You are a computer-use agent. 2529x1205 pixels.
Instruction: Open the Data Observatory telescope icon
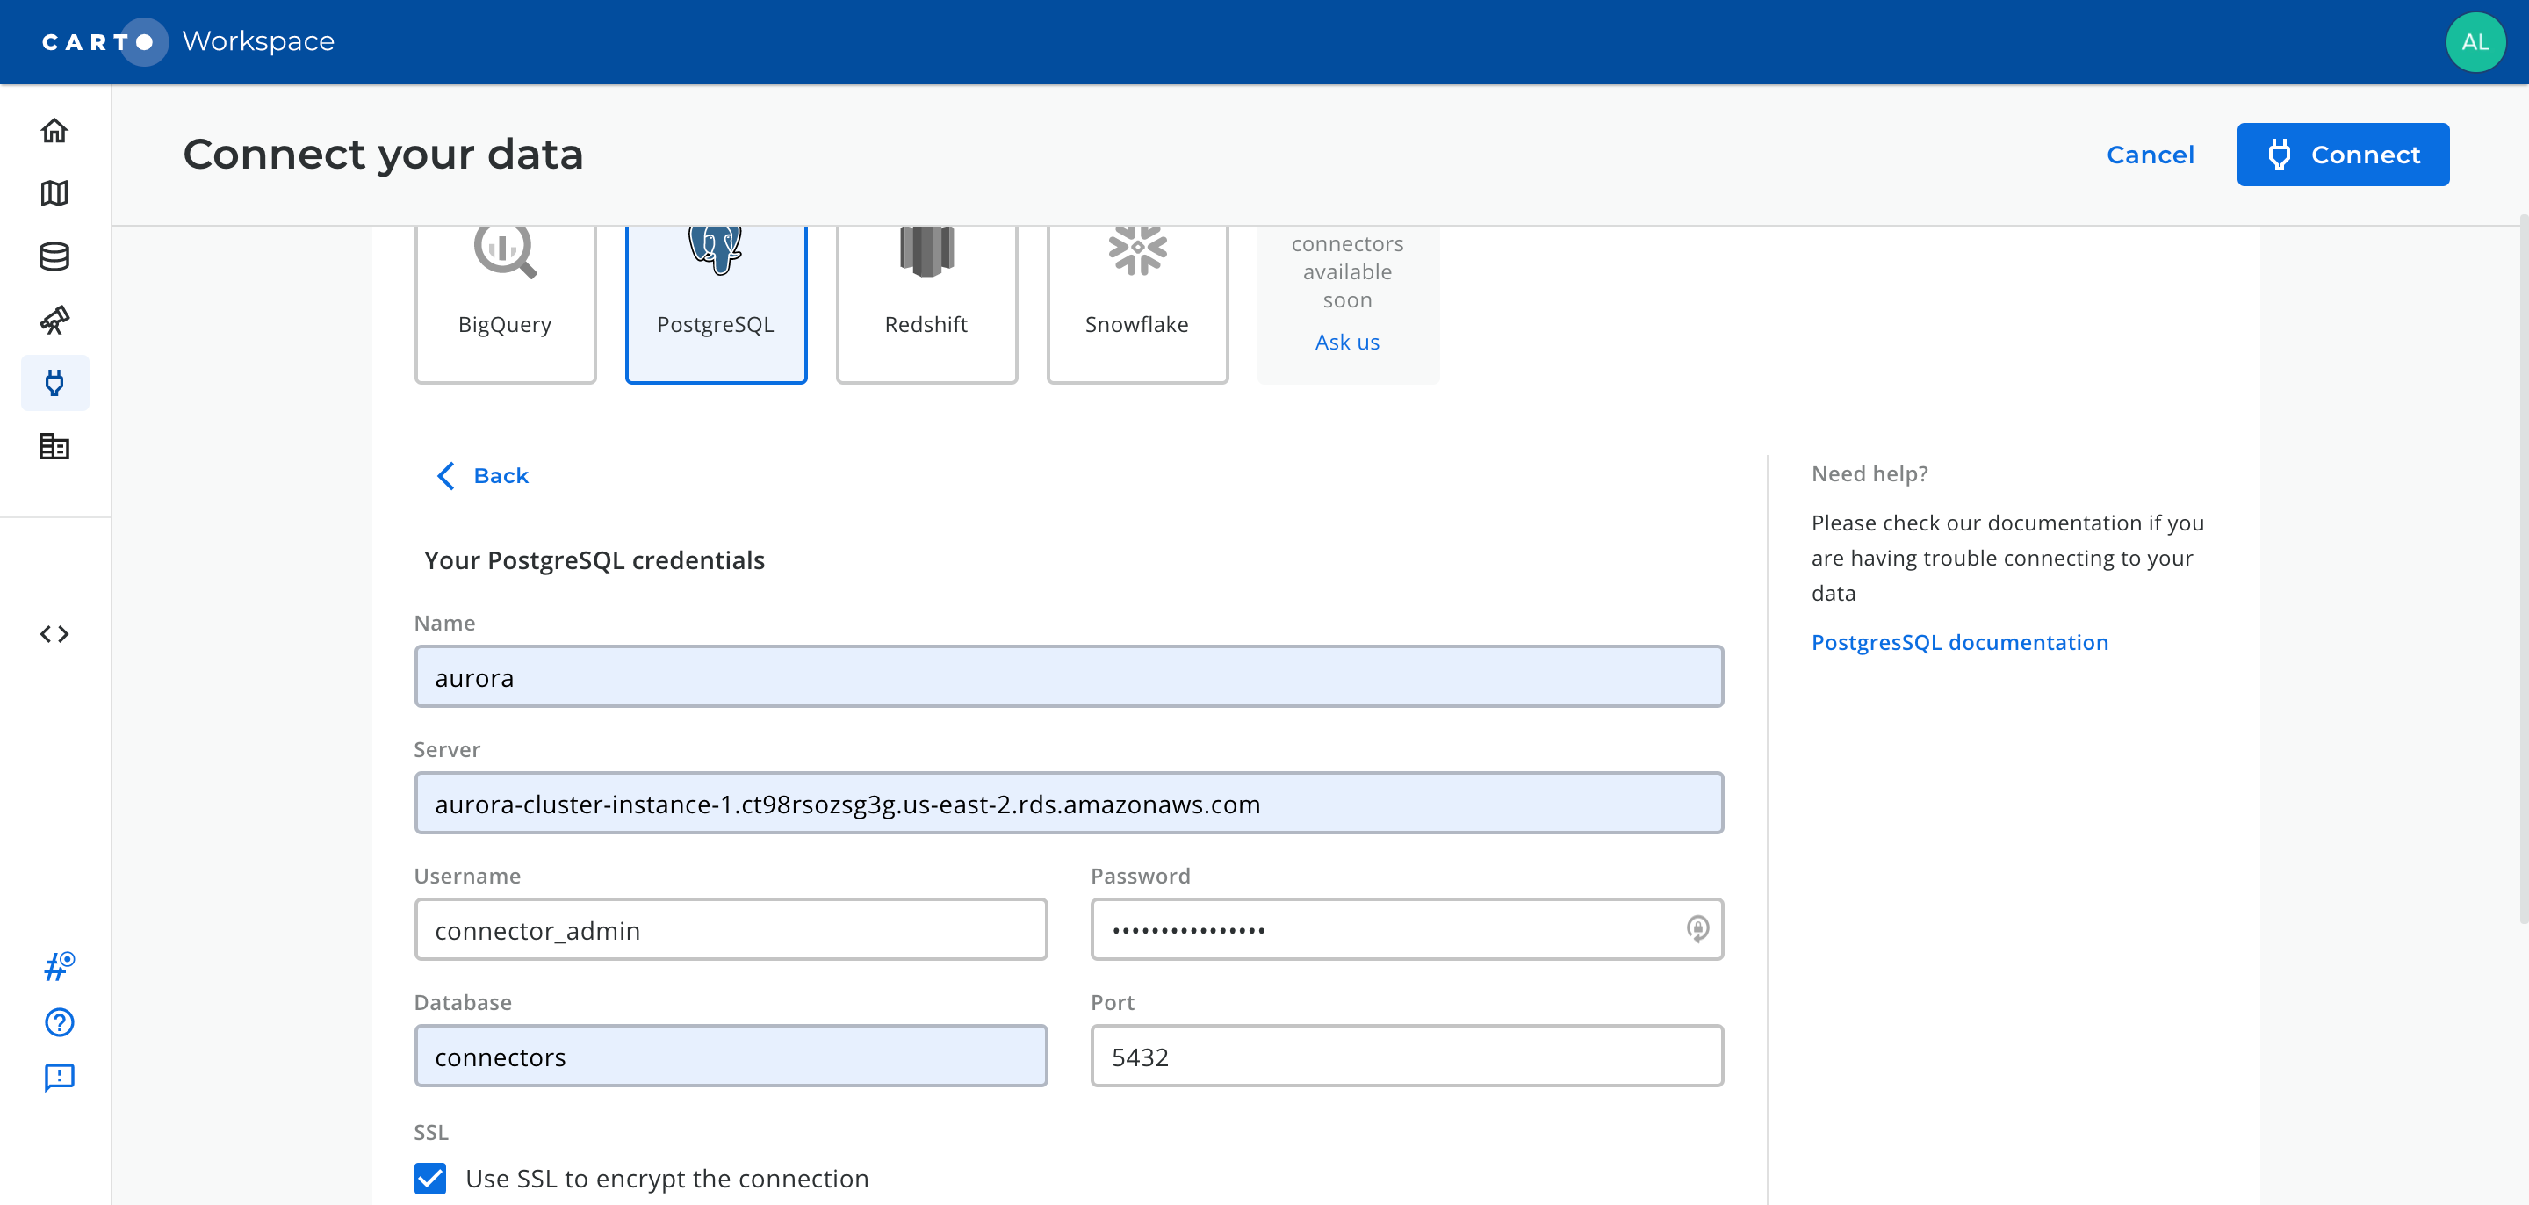coord(55,321)
